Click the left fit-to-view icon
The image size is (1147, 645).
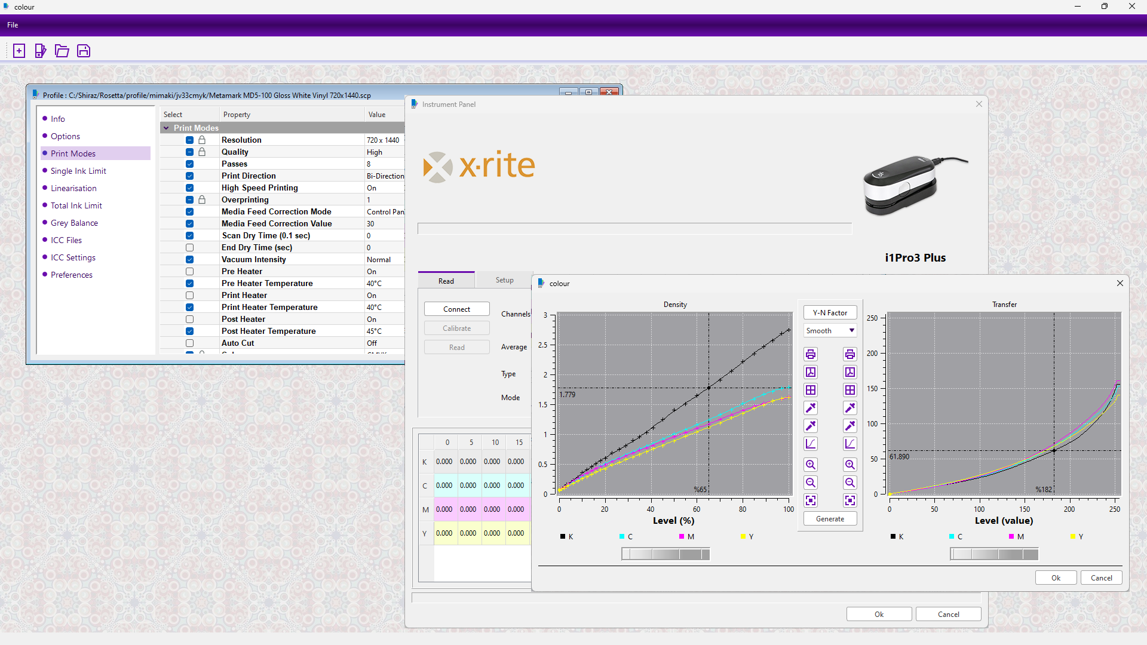[x=811, y=500]
